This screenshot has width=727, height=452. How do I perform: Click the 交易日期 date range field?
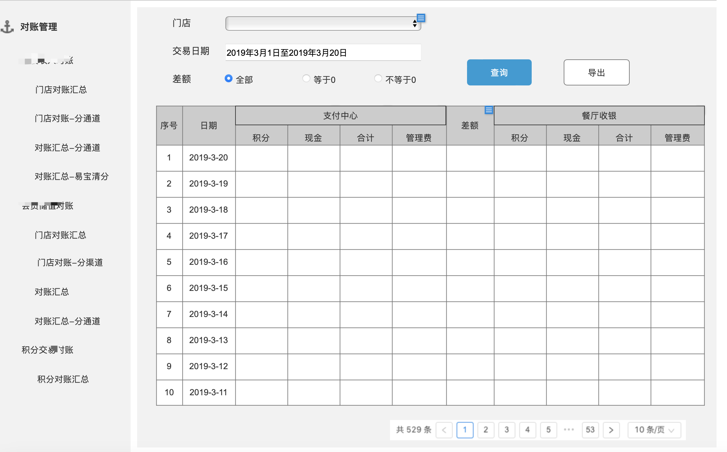pos(323,53)
